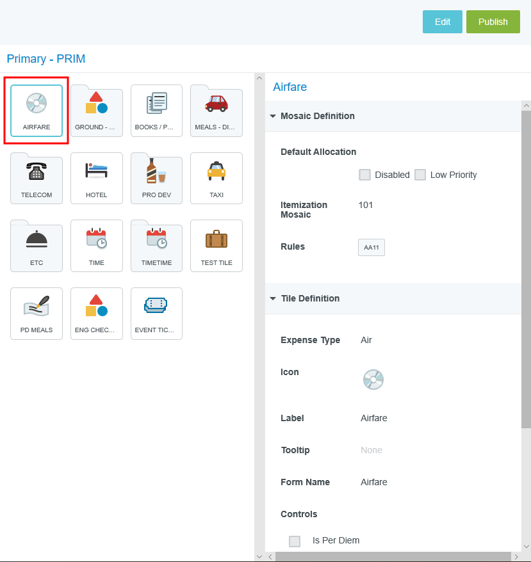
Task: Click the Airfare panel title
Action: click(x=290, y=87)
